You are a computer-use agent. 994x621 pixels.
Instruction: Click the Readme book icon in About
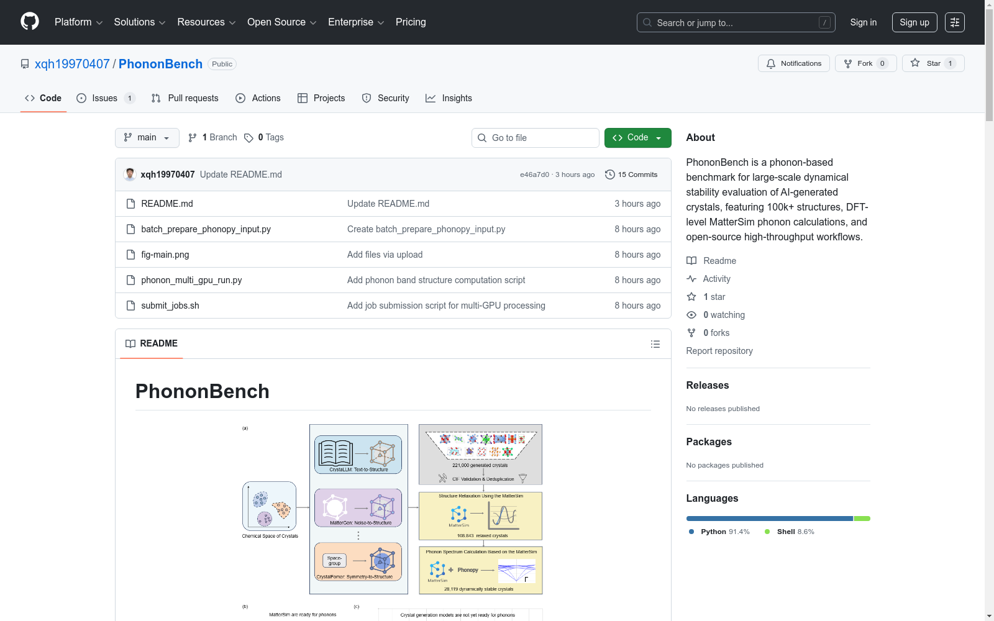[691, 261]
